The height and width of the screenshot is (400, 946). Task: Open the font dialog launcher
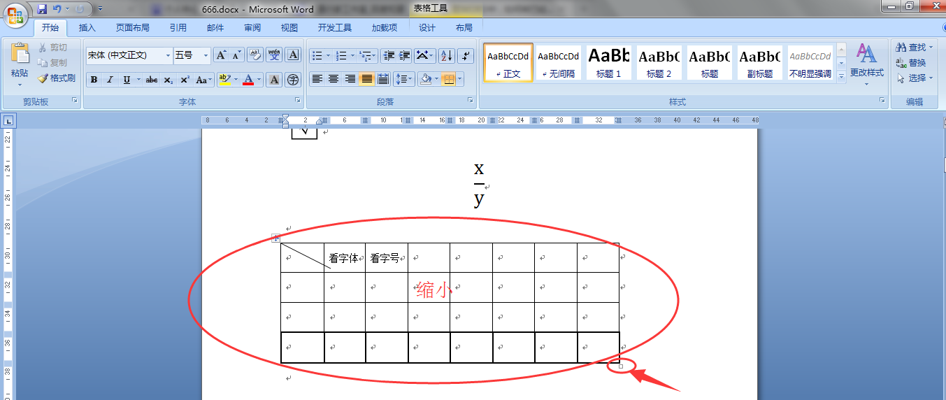297,101
